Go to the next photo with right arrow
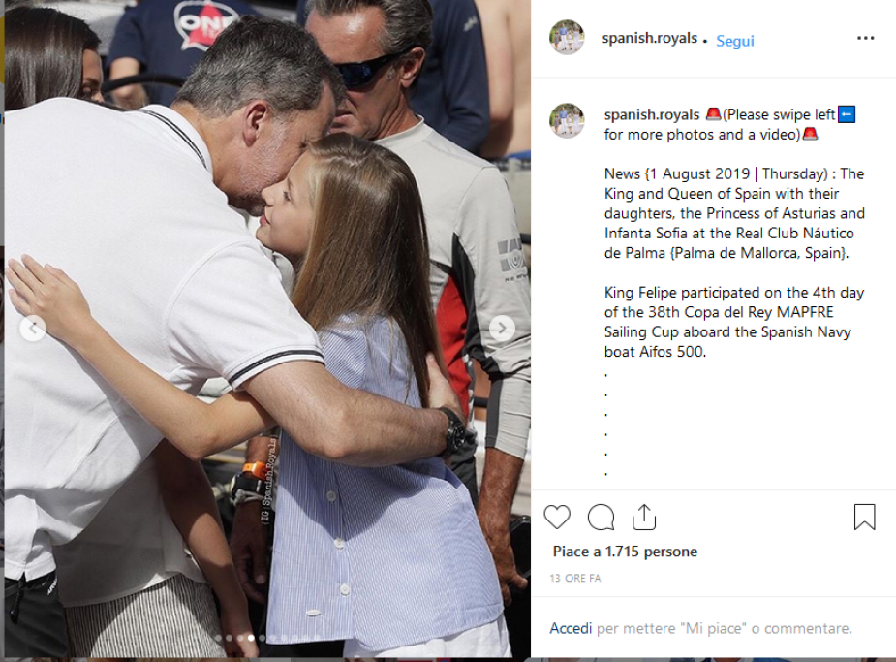Viewport: 896px width, 662px height. pyautogui.click(x=502, y=329)
